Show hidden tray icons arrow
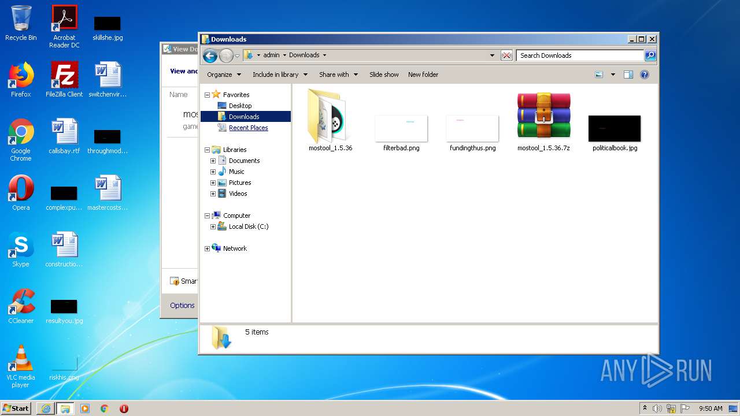The width and height of the screenshot is (740, 416). click(645, 408)
